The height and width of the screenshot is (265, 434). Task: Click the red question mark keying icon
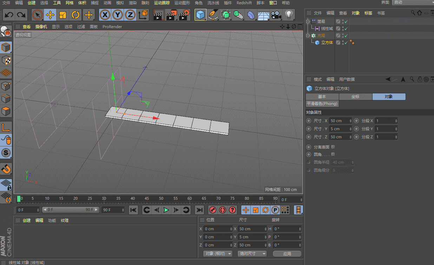click(232, 210)
